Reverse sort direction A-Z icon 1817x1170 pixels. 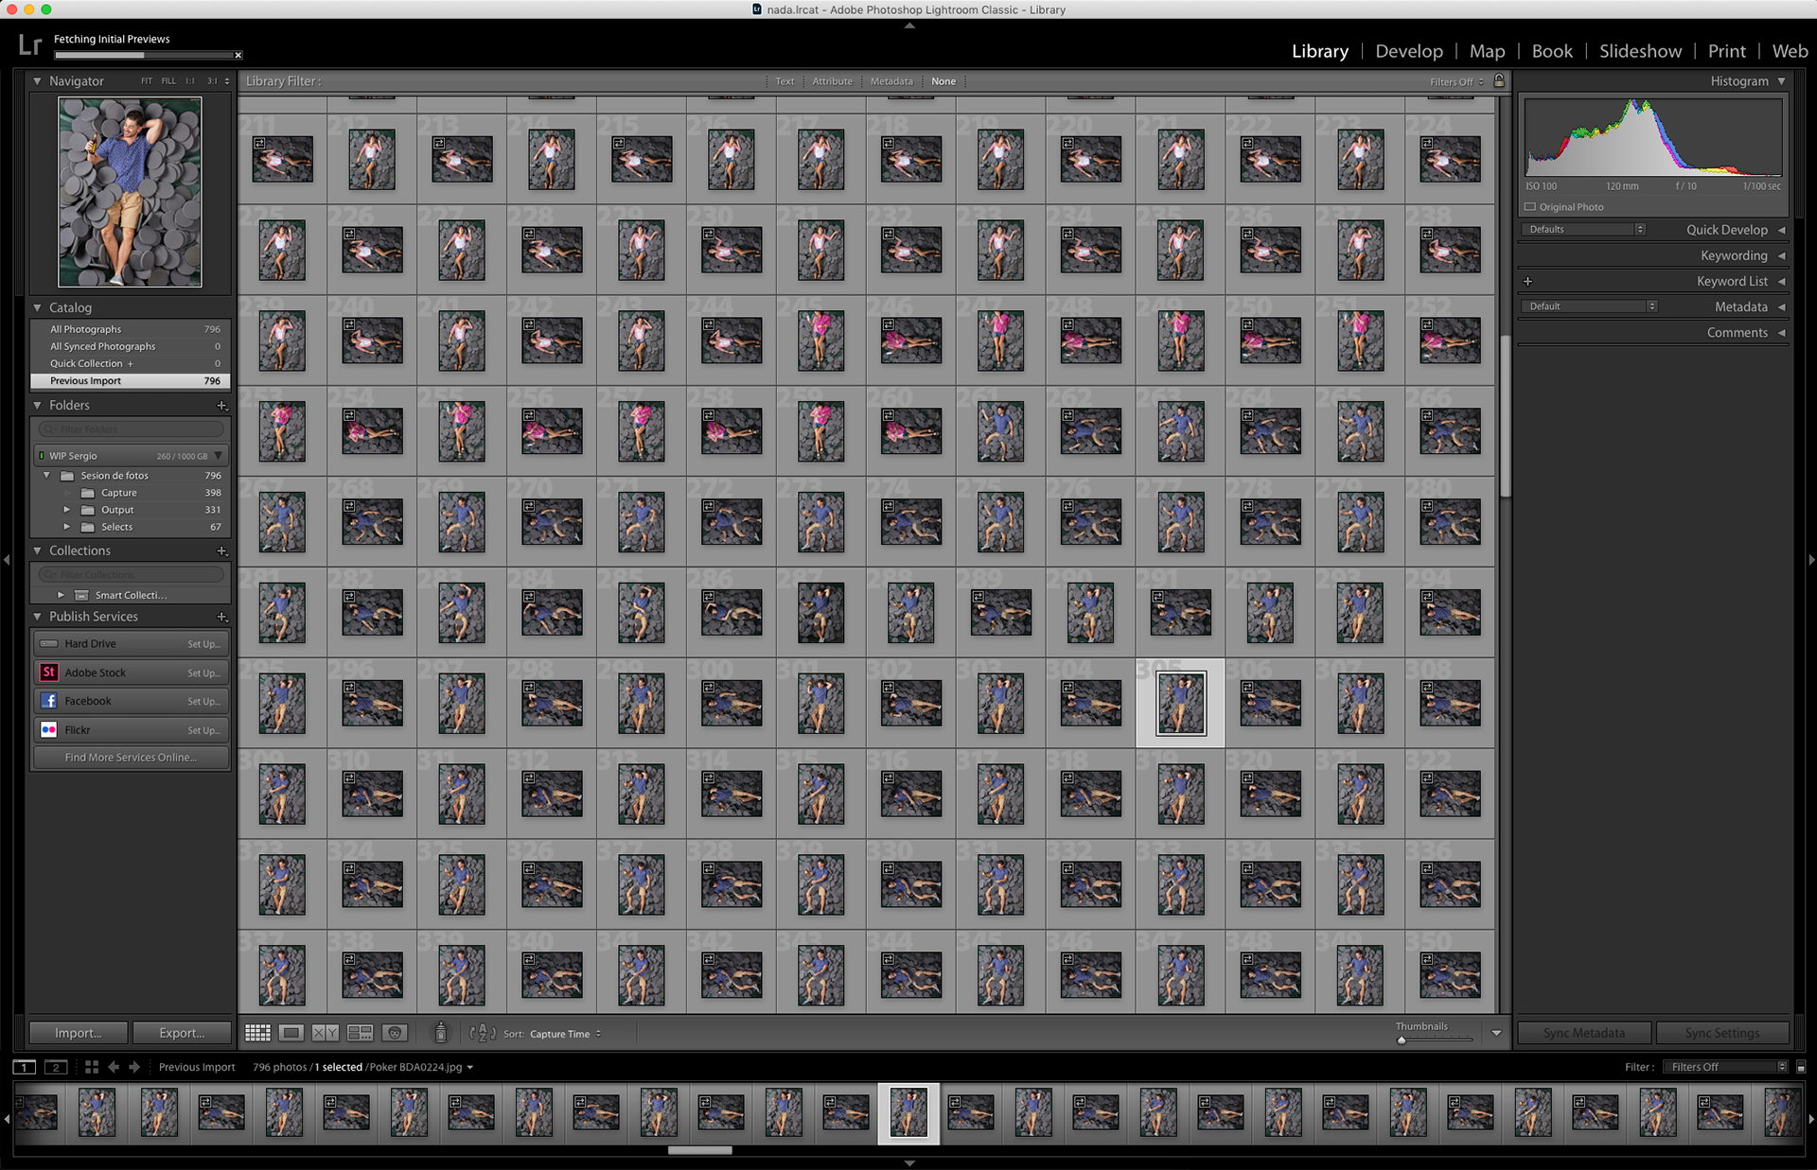[483, 1033]
